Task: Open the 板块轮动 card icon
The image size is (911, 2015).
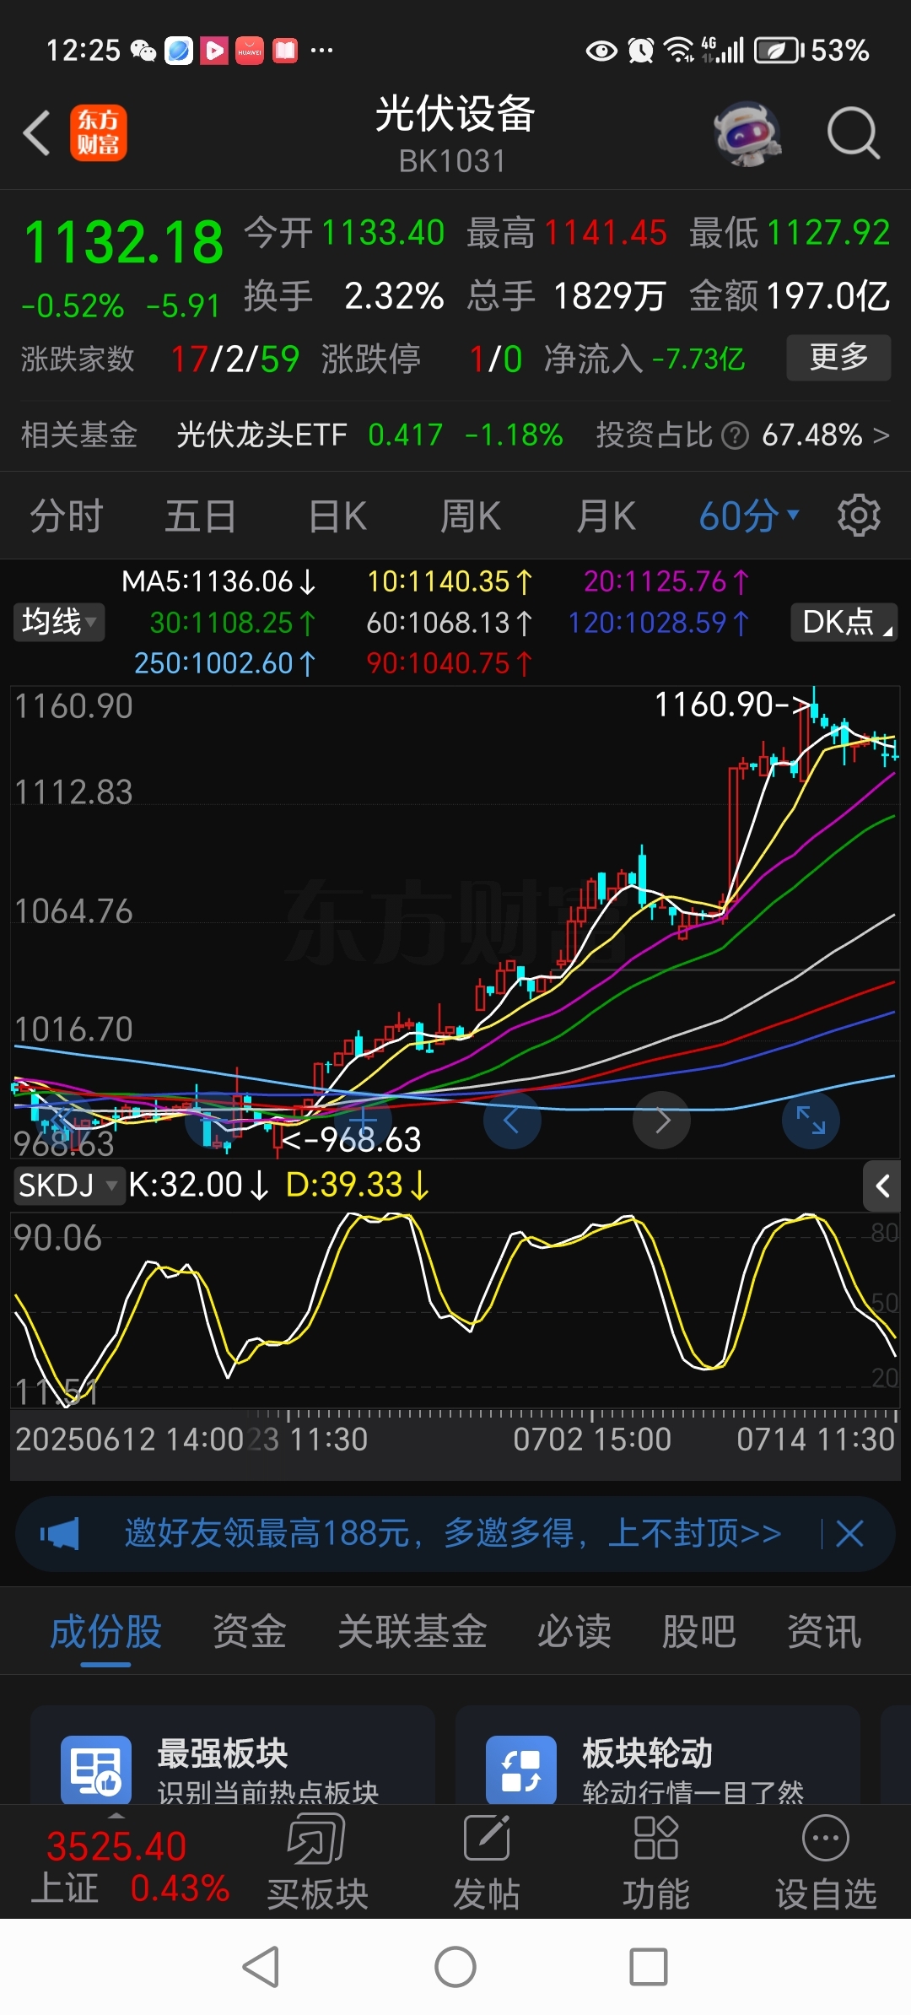Action: [521, 1769]
